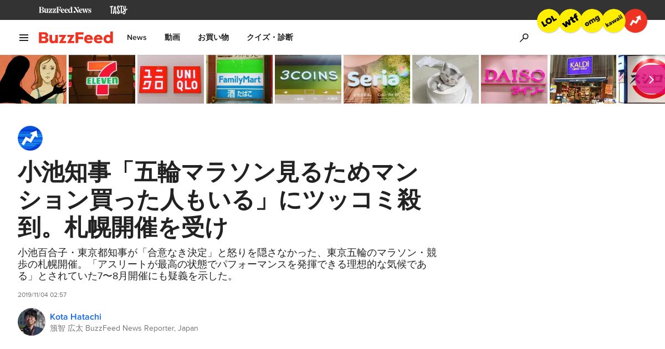The width and height of the screenshot is (665, 349).
Task: Open the cat figurine thumbnail
Action: (446, 79)
